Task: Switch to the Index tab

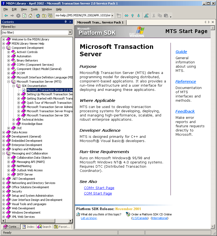Action: [x=29, y=227]
